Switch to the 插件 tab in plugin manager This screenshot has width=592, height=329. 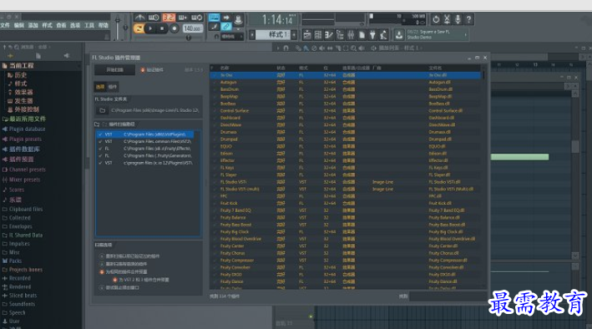pos(113,87)
